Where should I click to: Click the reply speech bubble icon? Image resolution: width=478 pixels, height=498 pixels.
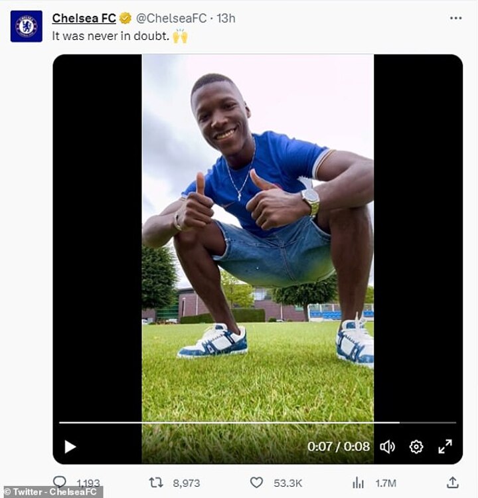(60, 482)
